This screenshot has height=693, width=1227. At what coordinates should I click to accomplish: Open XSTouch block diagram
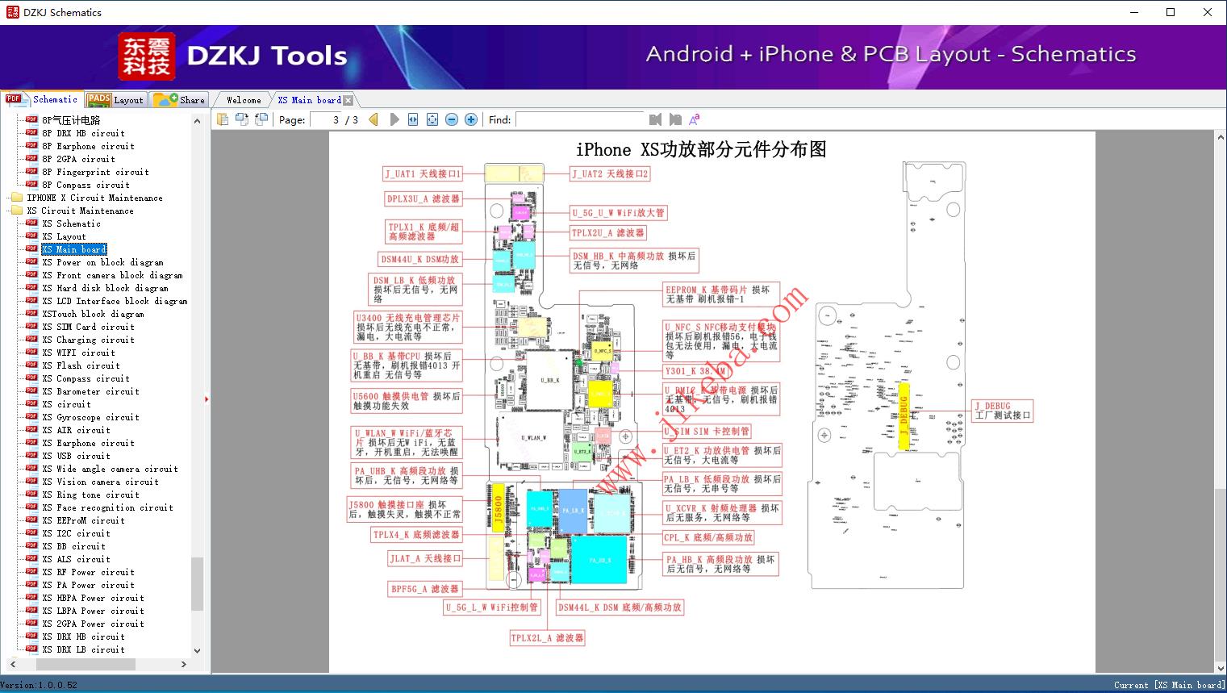pyautogui.click(x=93, y=314)
